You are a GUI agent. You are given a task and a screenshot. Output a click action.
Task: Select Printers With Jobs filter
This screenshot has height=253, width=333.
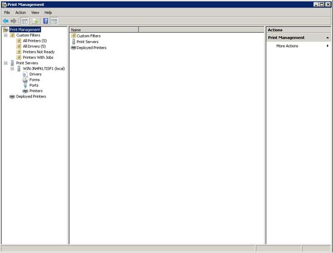click(38, 57)
